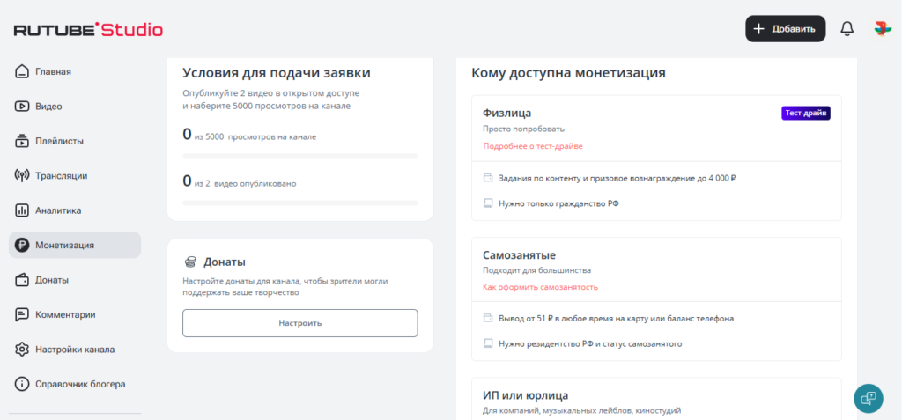The width and height of the screenshot is (902, 420).
Task: Click text Нужно резидентство РФ и статус самозанятого
Action: point(590,343)
